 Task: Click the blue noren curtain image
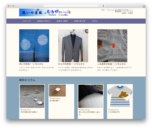[x=34, y=46]
